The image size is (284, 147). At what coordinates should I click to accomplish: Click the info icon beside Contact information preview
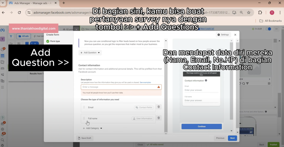point(206,80)
